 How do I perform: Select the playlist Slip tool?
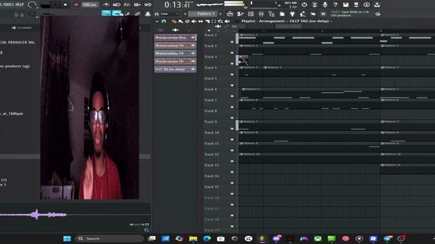(201, 21)
